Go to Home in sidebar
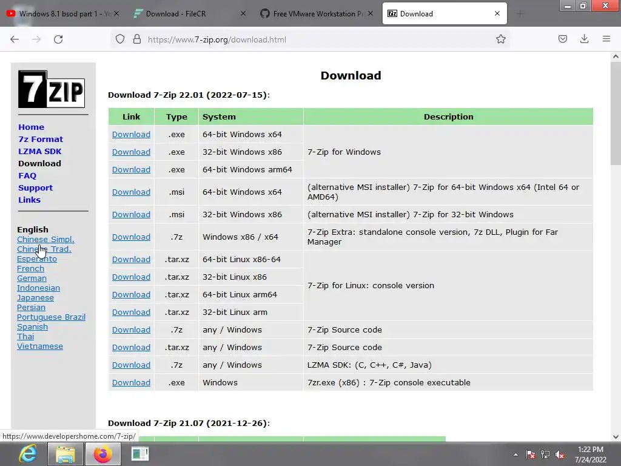Image resolution: width=621 pixels, height=466 pixels. click(x=32, y=127)
